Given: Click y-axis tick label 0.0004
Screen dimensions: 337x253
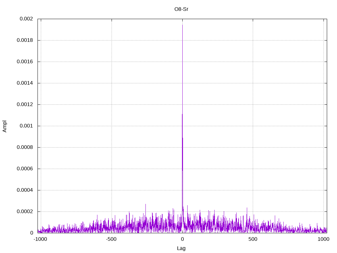Looking at the screenshot, I should [25, 190].
